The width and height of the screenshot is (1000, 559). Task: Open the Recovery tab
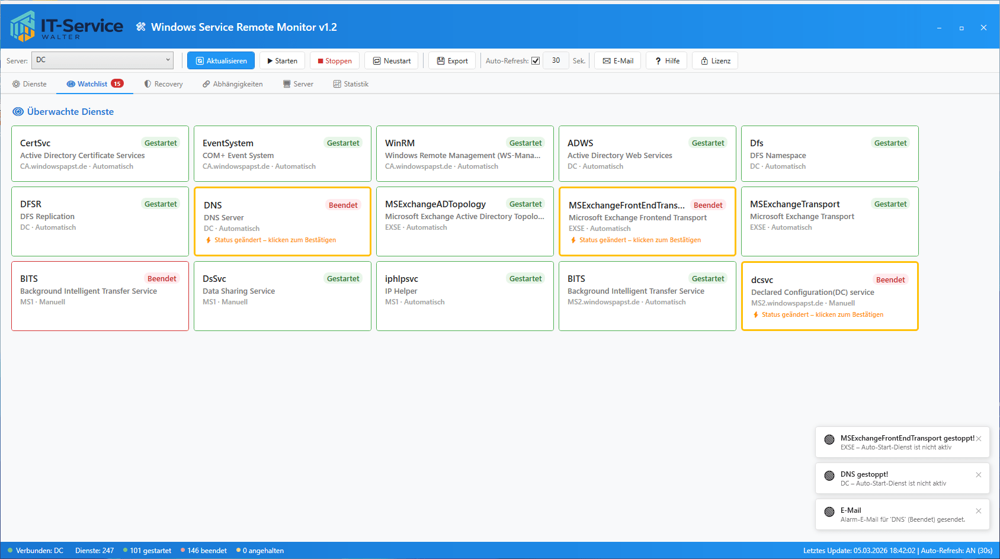(164, 84)
